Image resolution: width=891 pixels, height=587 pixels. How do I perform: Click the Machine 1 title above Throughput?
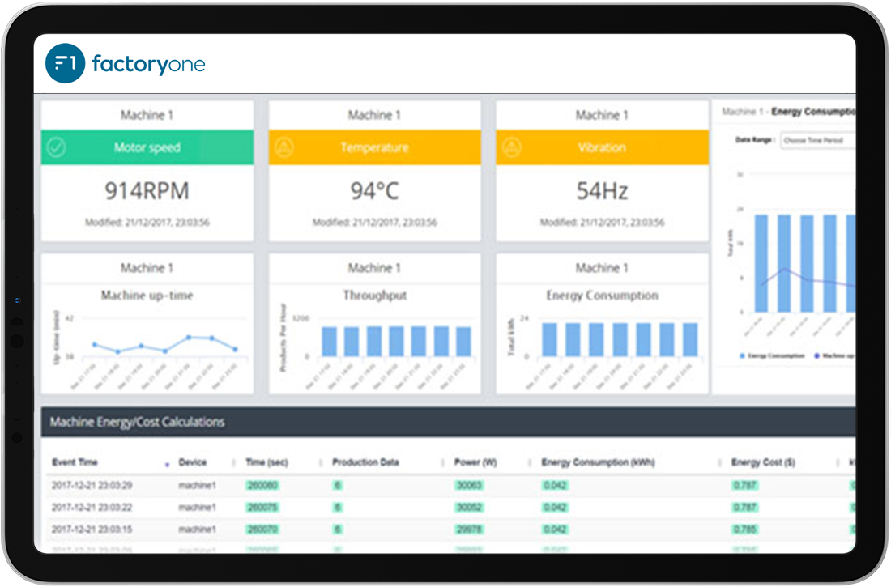click(375, 268)
